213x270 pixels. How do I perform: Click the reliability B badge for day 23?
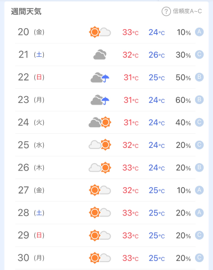tap(200, 100)
